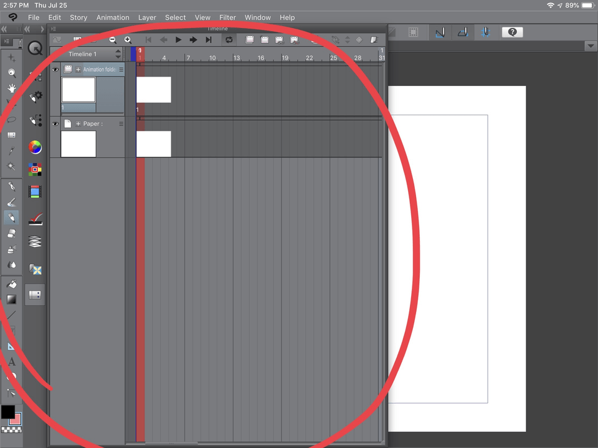Open the Material palette icon

coord(35,269)
